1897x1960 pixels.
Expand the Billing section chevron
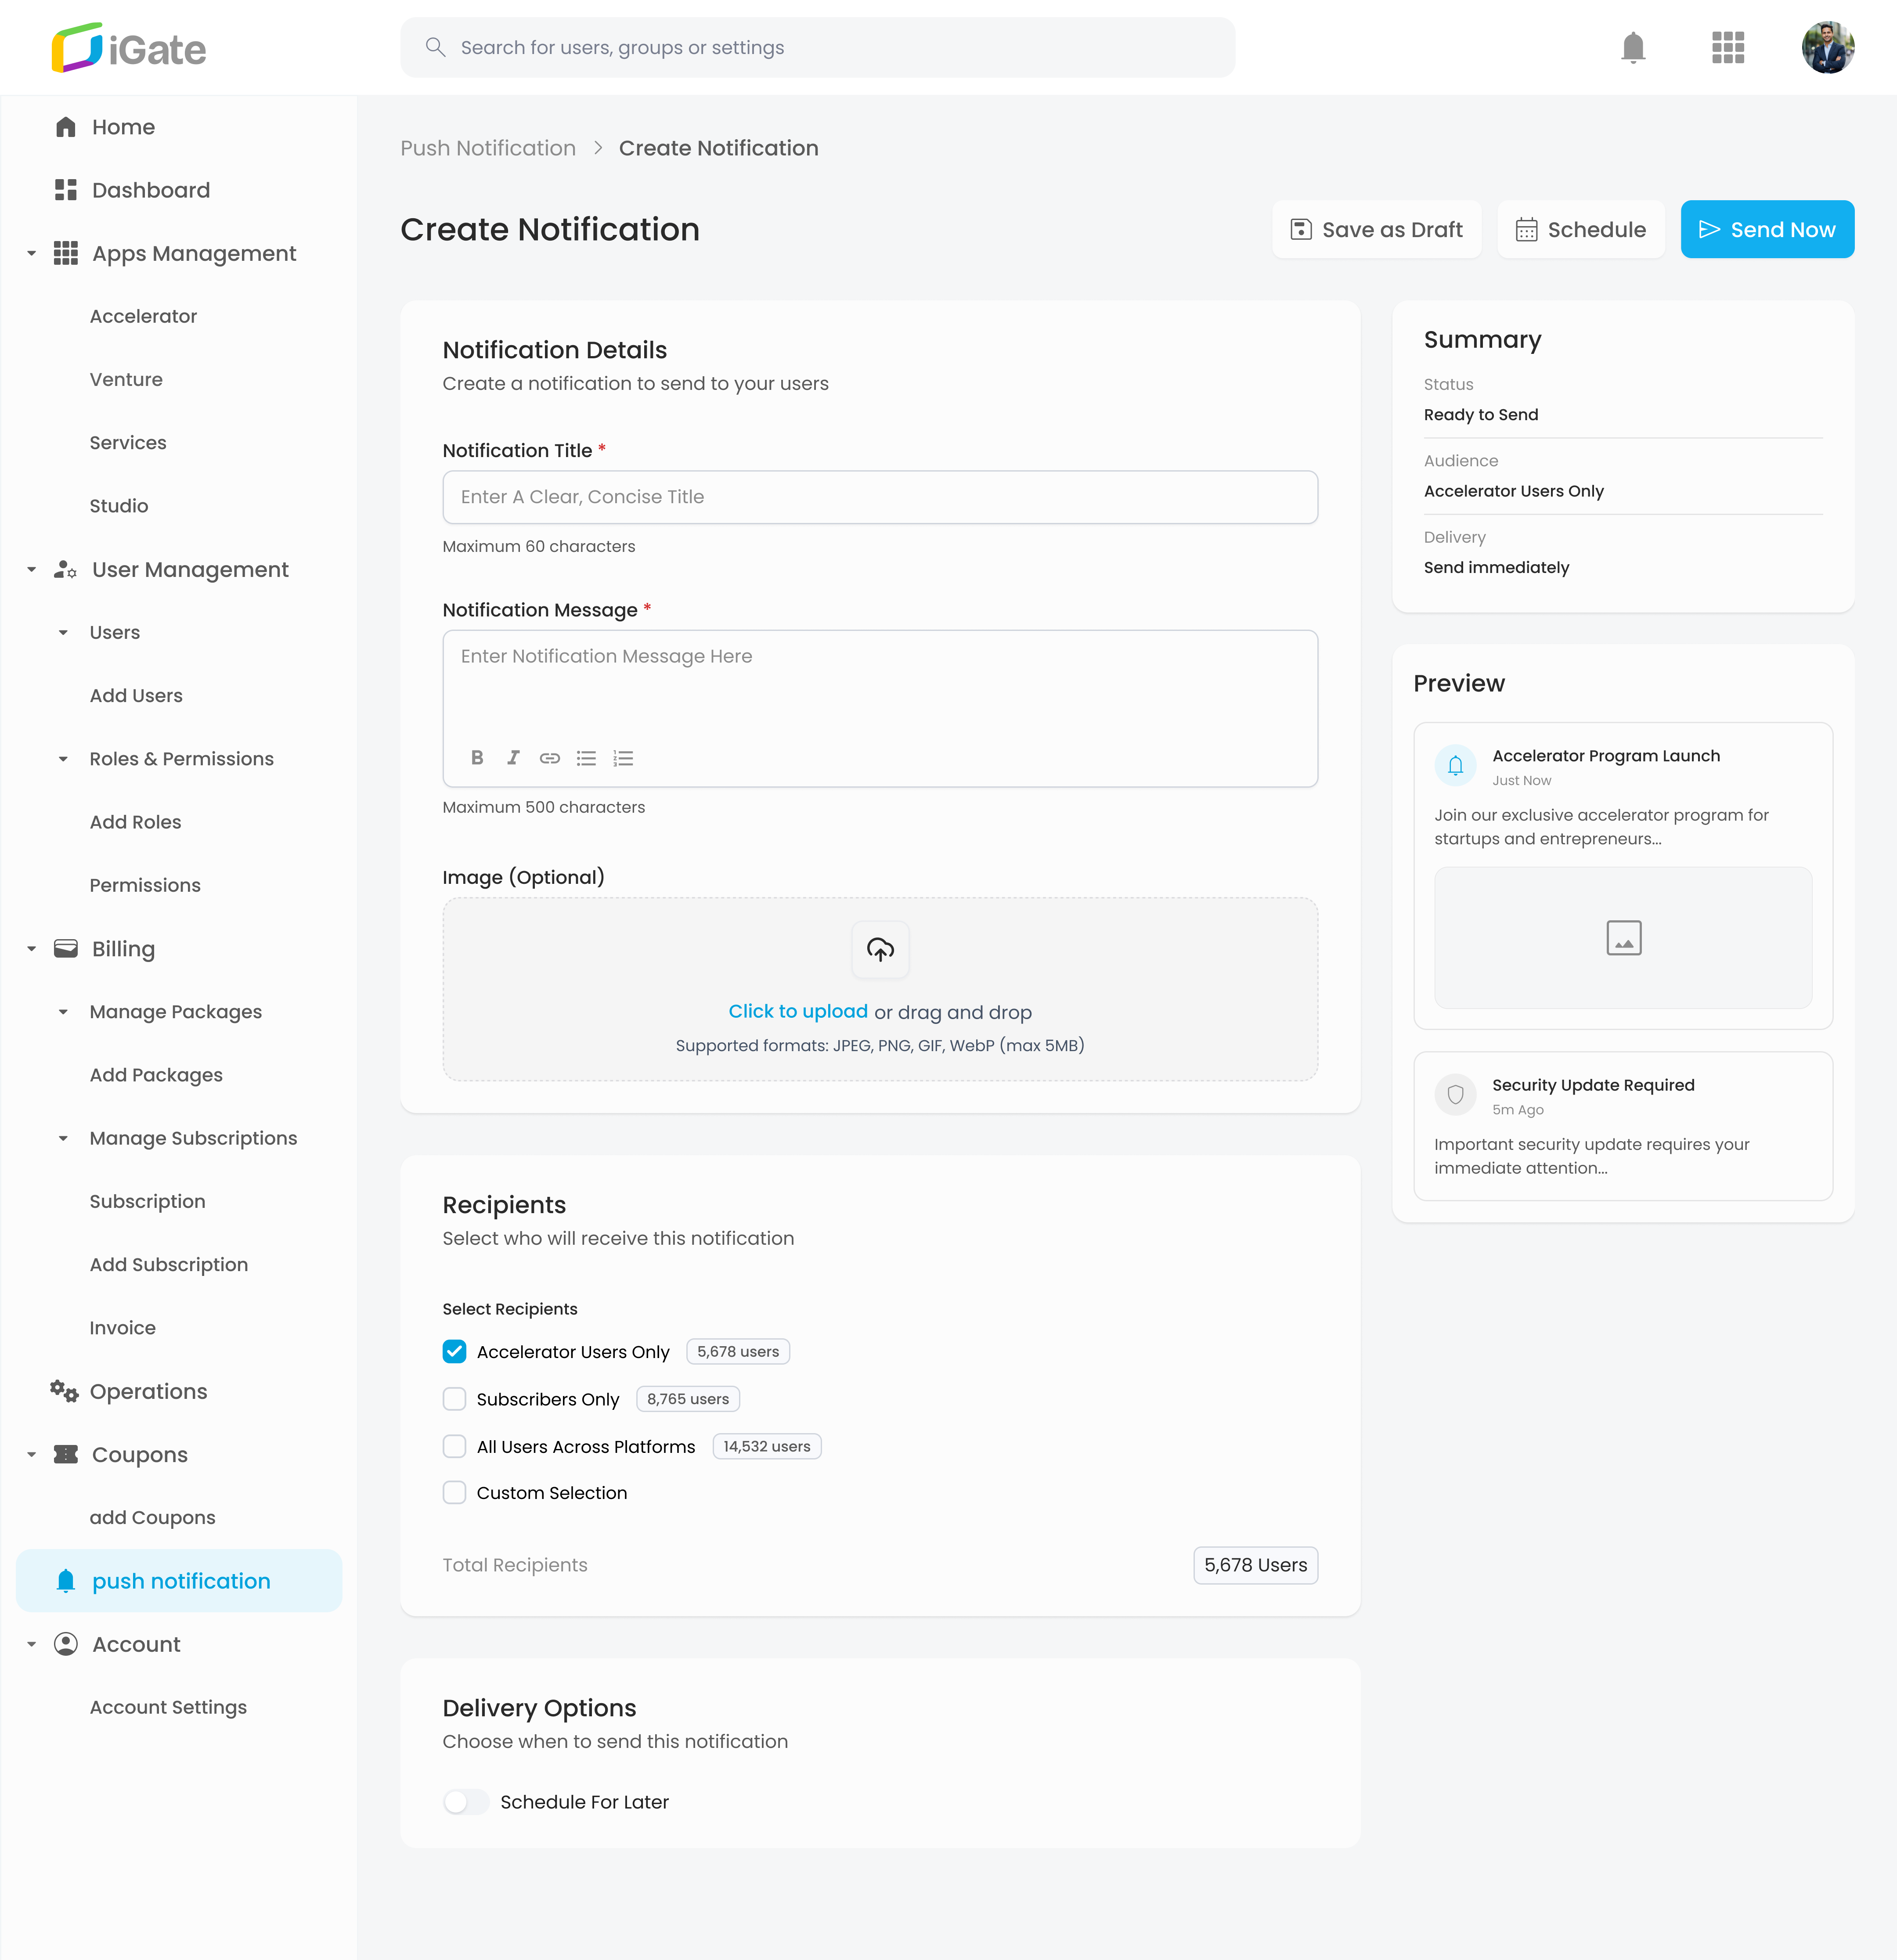(x=31, y=948)
